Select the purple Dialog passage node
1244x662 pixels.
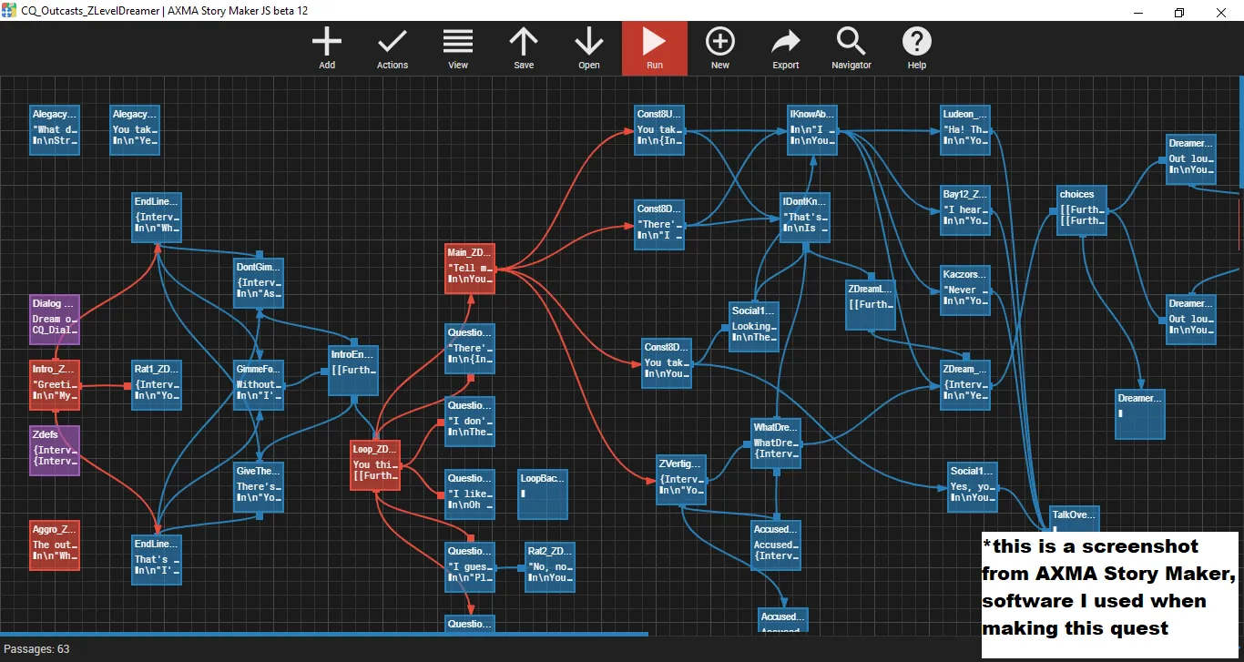pos(55,320)
